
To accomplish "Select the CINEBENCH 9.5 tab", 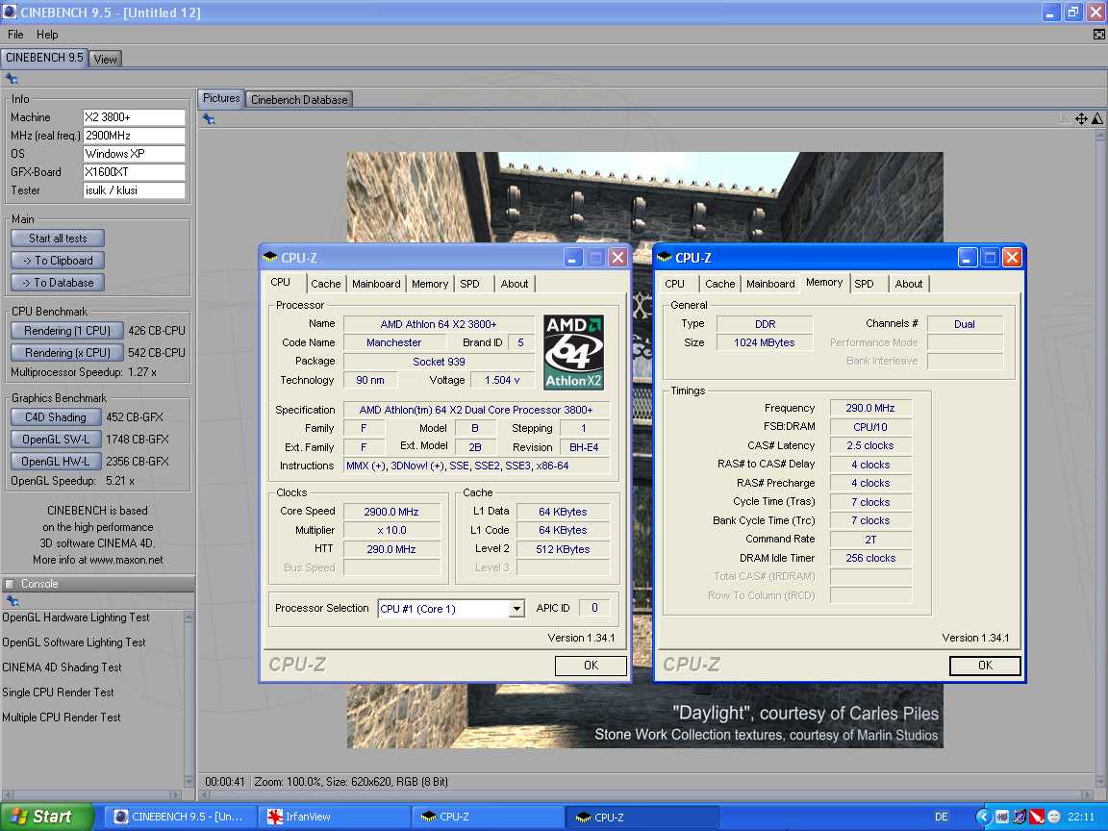I will [44, 58].
